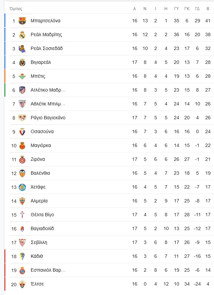The width and height of the screenshot is (214, 295).
Task: Click the Valencia crest icon
Action: (22, 173)
